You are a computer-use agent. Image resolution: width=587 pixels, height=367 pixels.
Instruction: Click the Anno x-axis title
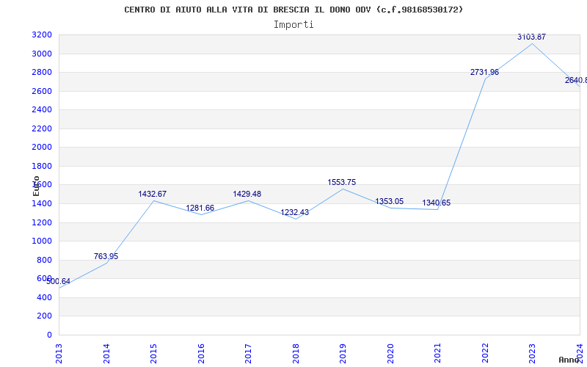(569, 360)
